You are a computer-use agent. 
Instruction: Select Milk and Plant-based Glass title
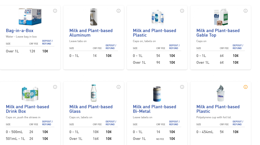pos(91,109)
